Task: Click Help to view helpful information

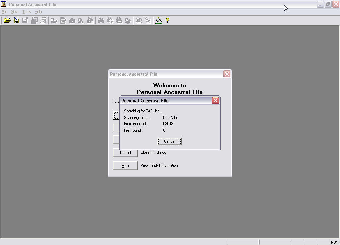Action: [125, 165]
